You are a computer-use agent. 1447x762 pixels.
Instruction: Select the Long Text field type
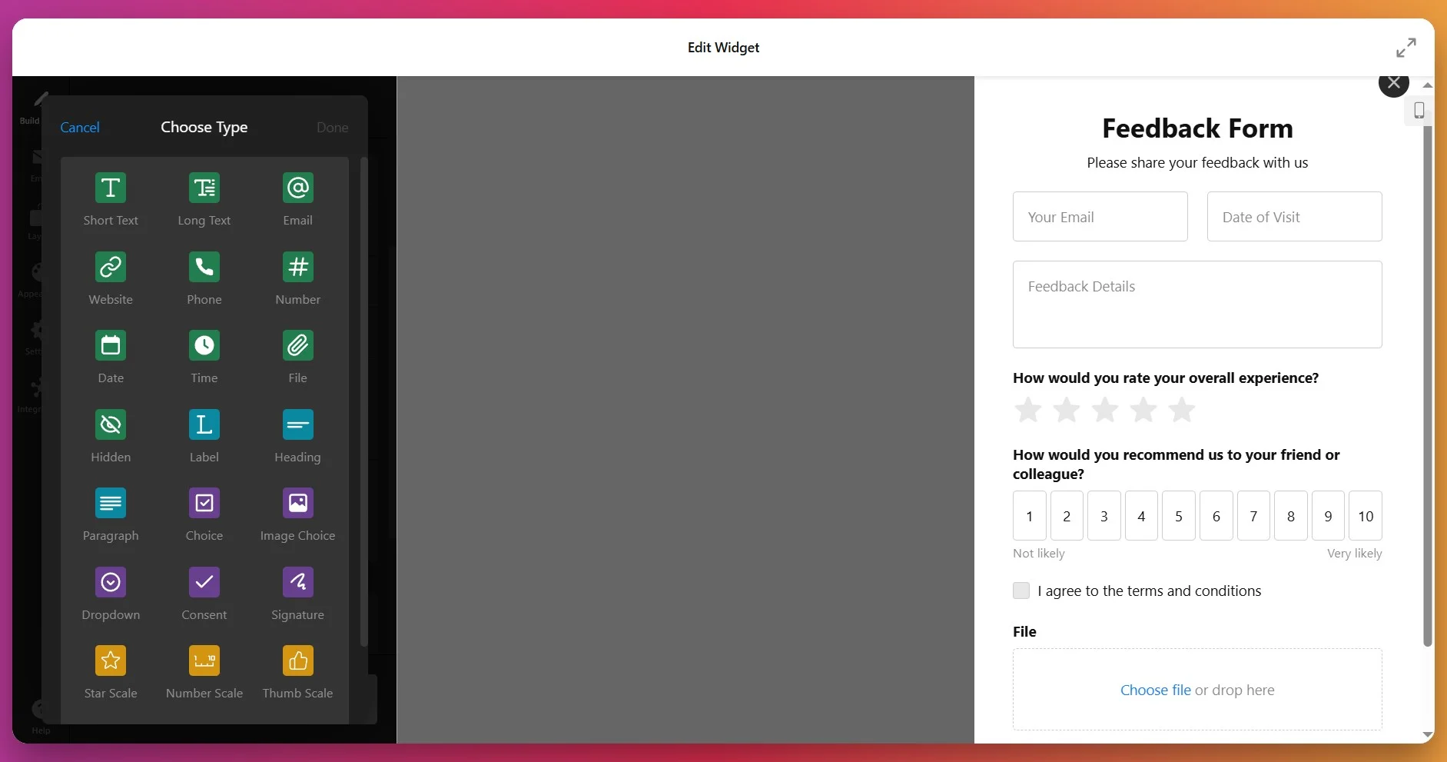(x=204, y=198)
